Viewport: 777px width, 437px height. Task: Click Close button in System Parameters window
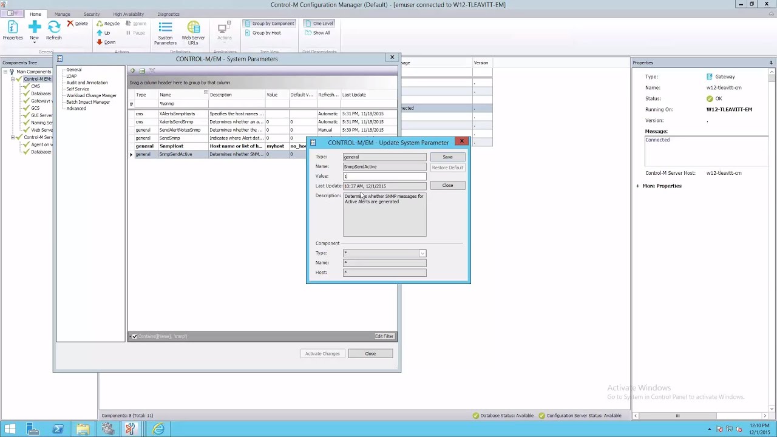(x=370, y=354)
